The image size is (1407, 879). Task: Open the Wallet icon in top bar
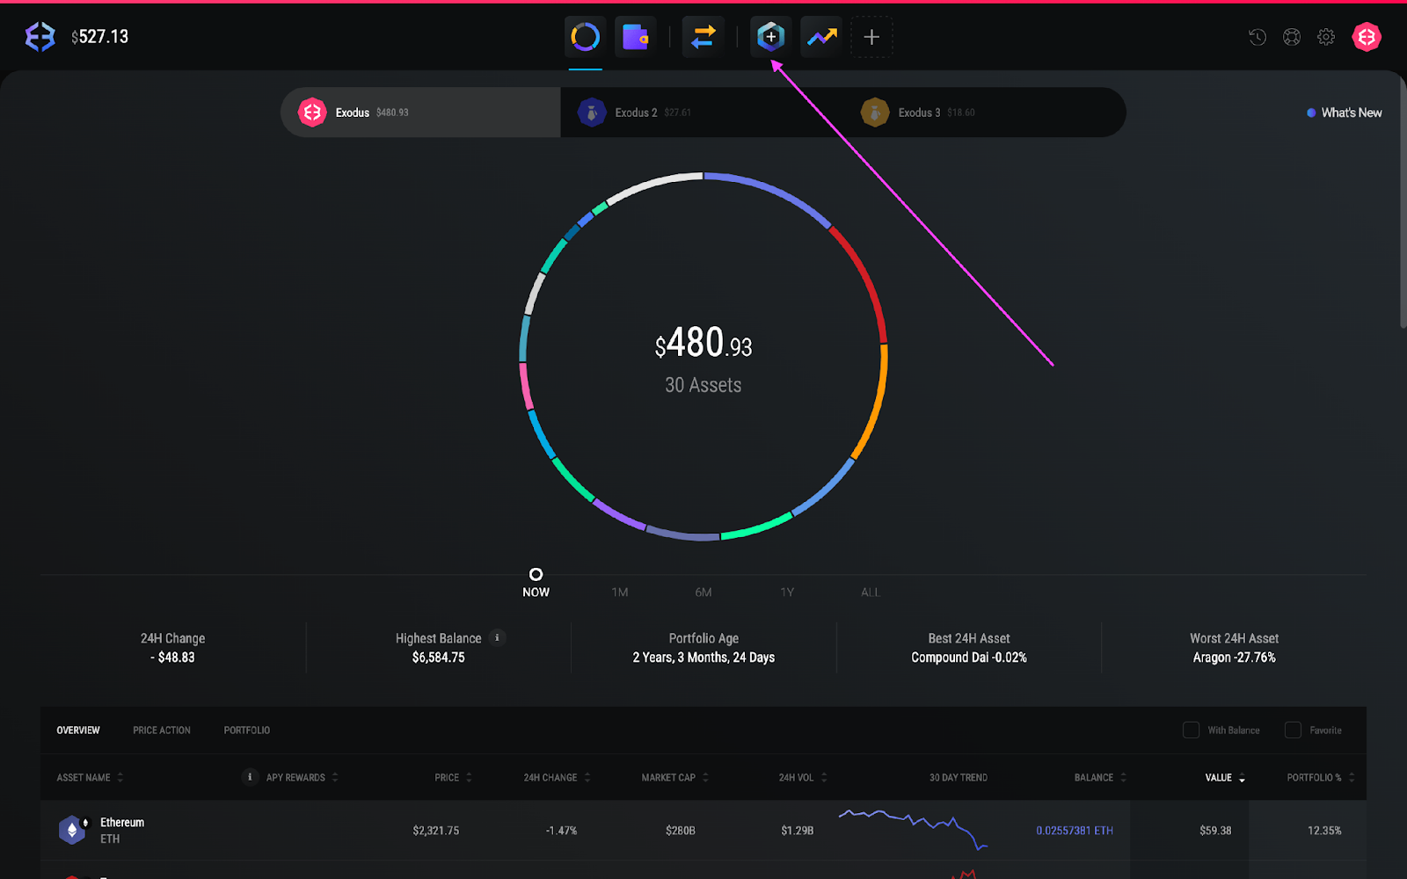pos(635,37)
